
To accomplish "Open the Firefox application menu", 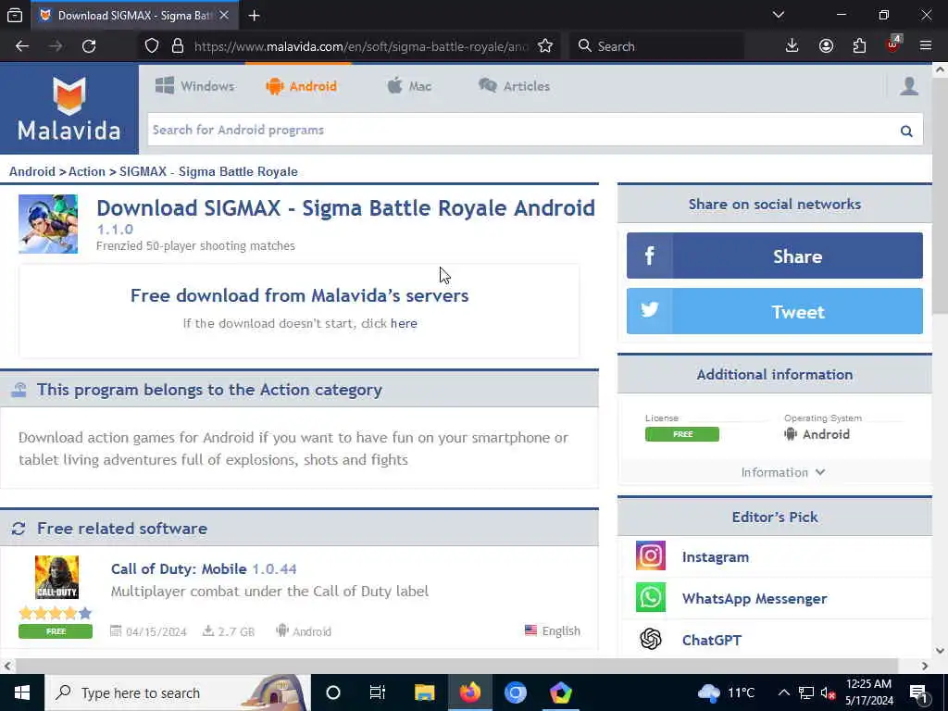I will click(926, 46).
